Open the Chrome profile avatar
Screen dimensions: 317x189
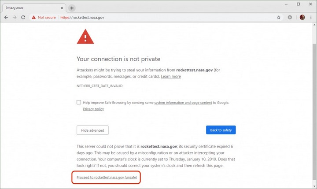[x=302, y=17]
